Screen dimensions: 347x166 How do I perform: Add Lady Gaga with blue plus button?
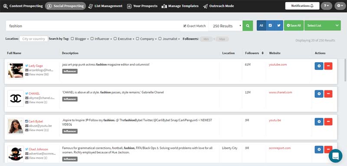[x=319, y=66]
